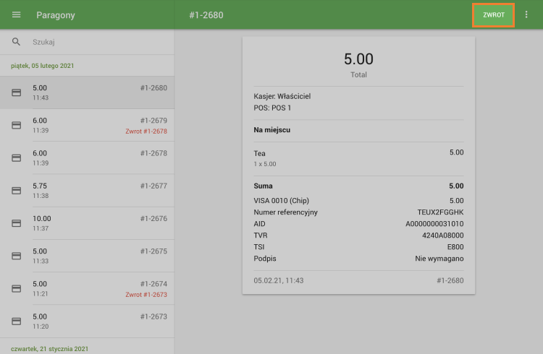The image size is (543, 354).
Task: Open the hamburger navigation menu
Action: click(x=16, y=15)
